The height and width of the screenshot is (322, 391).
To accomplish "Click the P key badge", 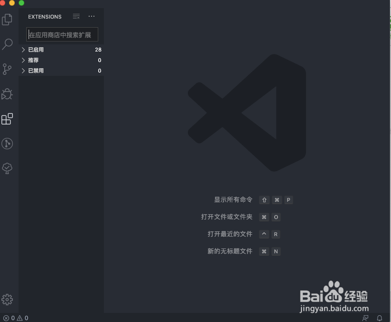I will click(x=288, y=200).
